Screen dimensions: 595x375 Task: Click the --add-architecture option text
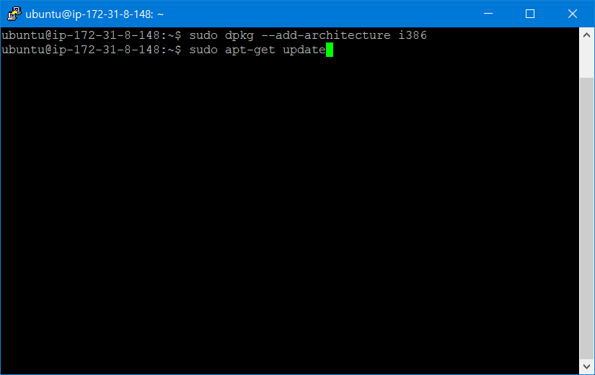(x=325, y=35)
